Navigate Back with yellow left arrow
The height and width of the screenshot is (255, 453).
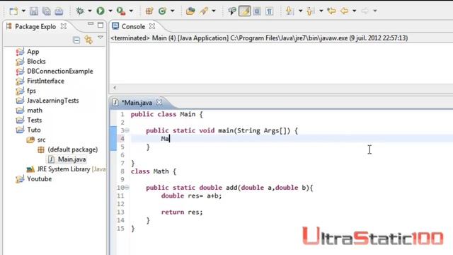tap(344, 11)
